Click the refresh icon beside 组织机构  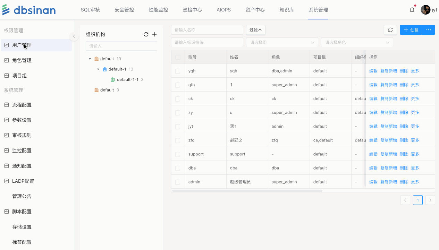point(146,34)
